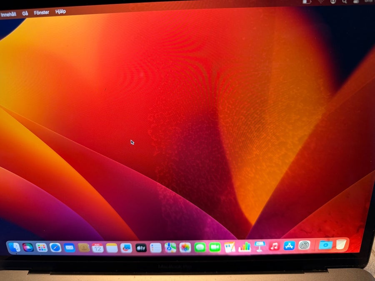This screenshot has height=281, width=375.
Task: Open the Contacts app icon
Action: pos(83,248)
